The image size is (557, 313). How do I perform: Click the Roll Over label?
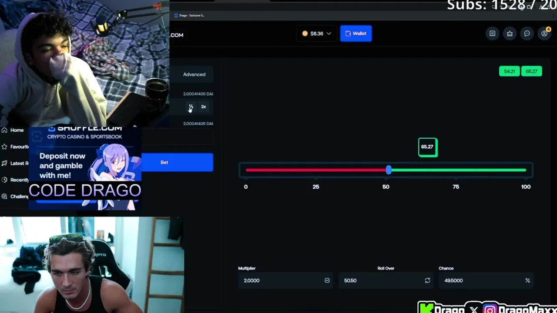coord(386,268)
